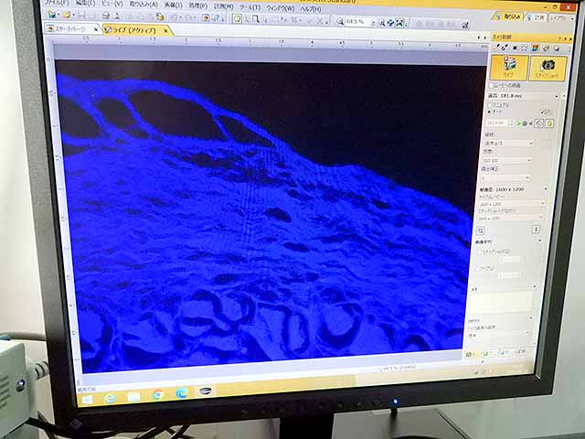The image size is (585, 439).
Task: Select the manual exposure radio button
Action: [489, 104]
